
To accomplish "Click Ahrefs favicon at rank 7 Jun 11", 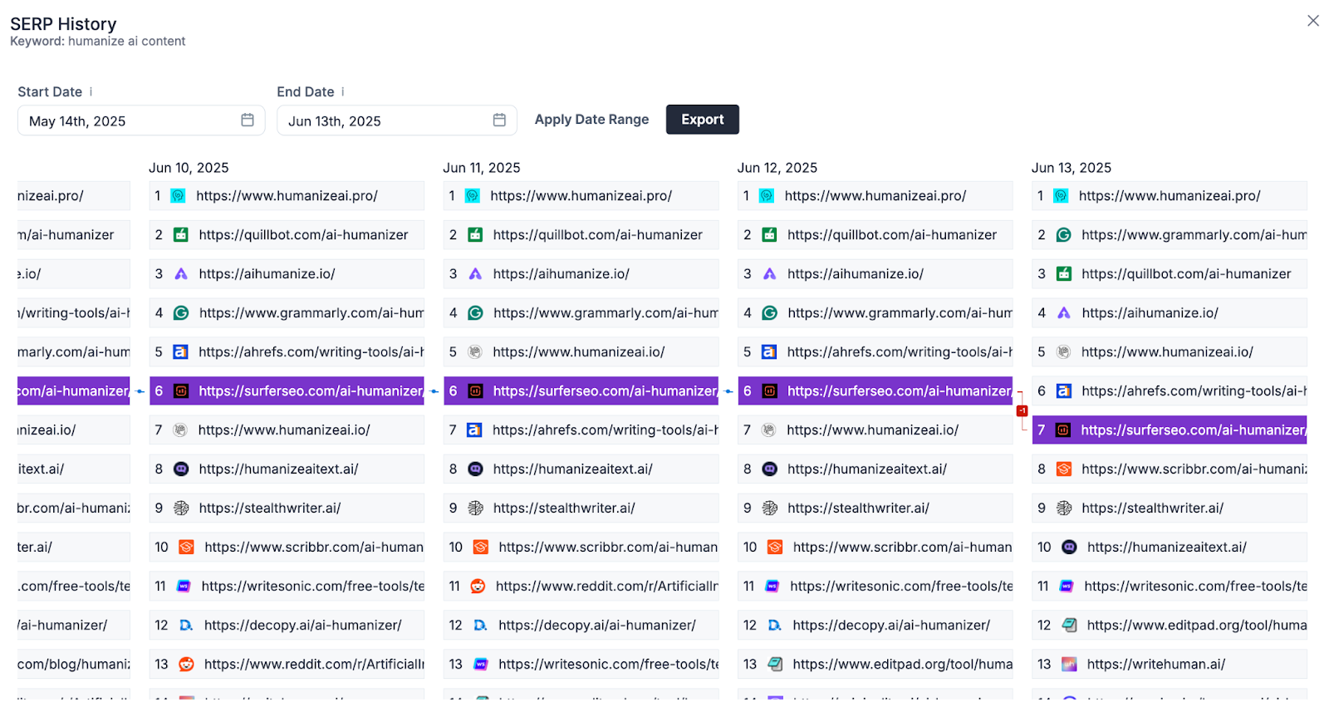I will coord(474,430).
